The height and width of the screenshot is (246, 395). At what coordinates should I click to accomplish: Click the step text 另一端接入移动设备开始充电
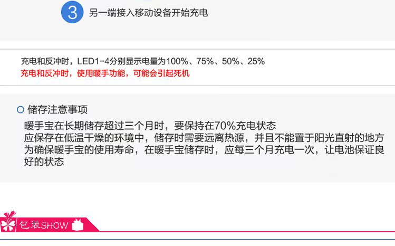click(149, 13)
